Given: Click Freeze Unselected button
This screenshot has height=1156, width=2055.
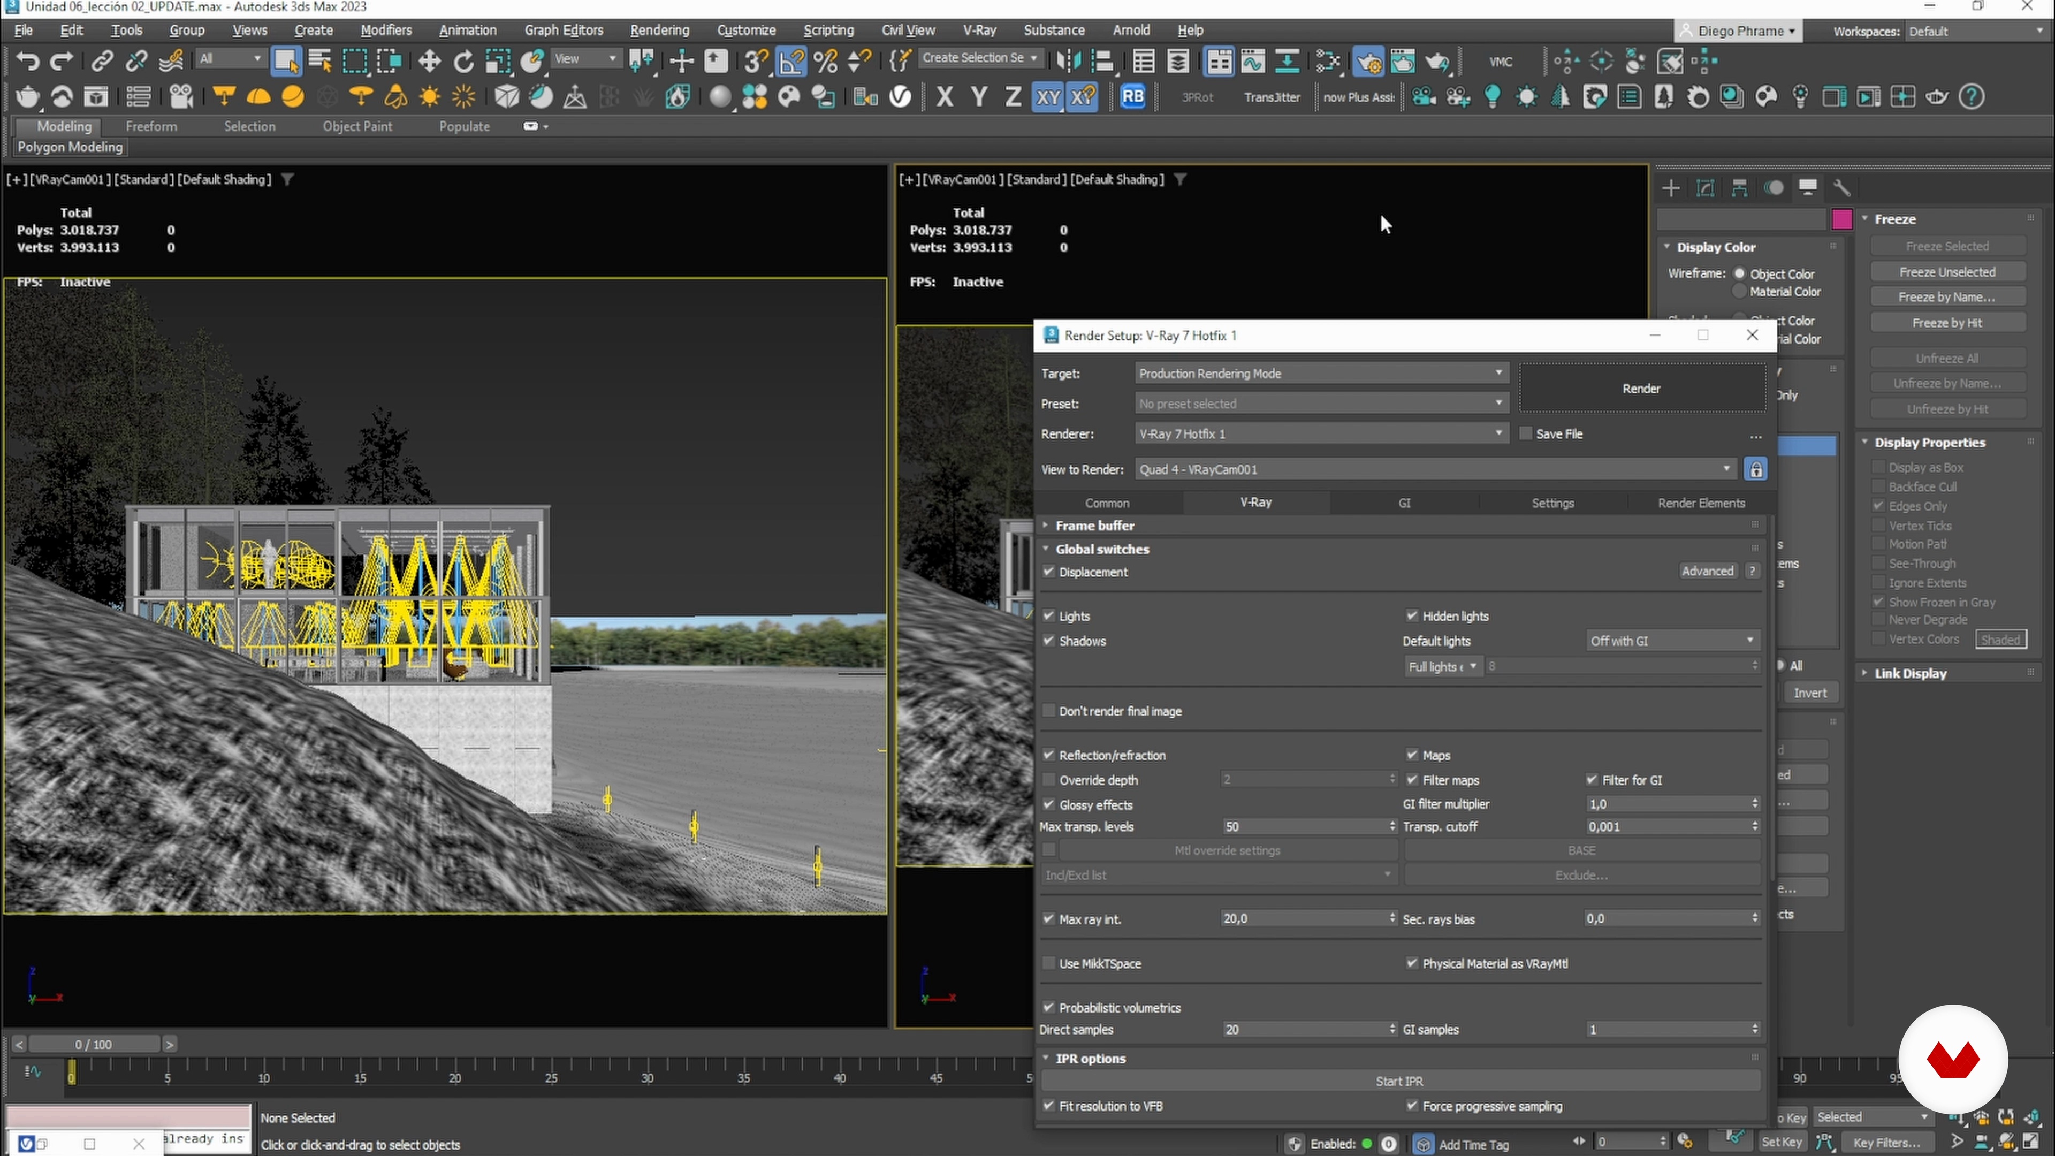Looking at the screenshot, I should [x=1947, y=272].
